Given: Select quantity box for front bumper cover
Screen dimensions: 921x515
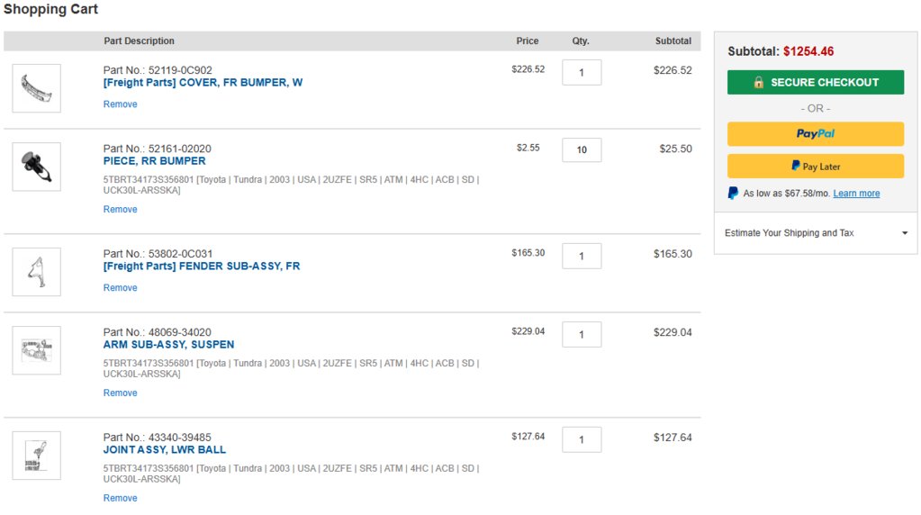Looking at the screenshot, I should point(582,72).
